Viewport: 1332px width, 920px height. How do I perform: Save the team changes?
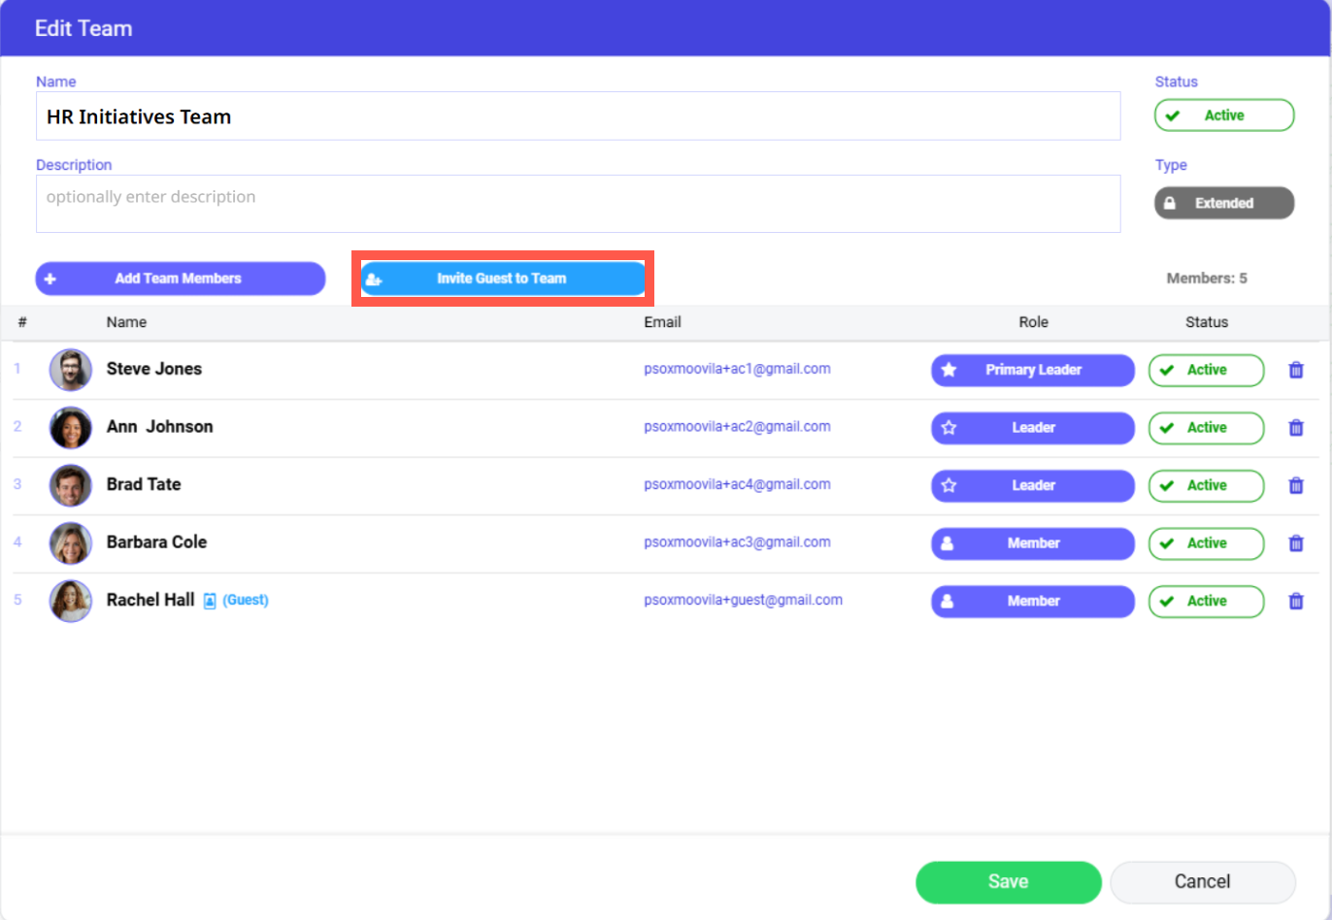[1009, 882]
